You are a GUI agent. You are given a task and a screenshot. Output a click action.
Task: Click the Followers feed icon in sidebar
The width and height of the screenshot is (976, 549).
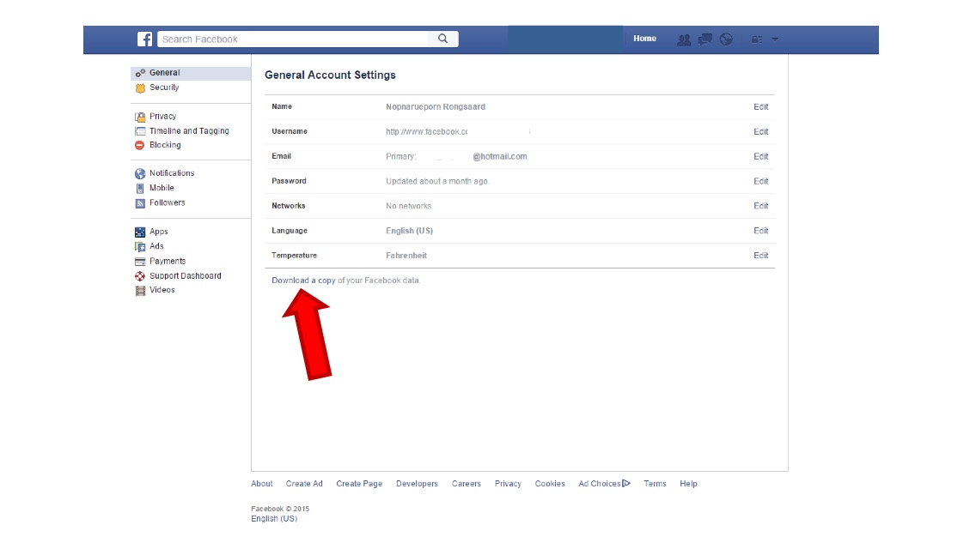(x=140, y=202)
